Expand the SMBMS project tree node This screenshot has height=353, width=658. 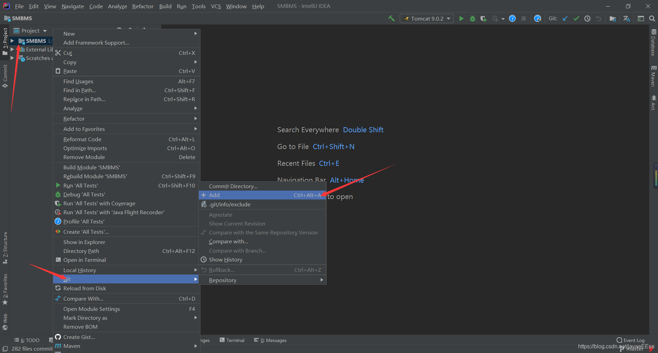(12, 41)
